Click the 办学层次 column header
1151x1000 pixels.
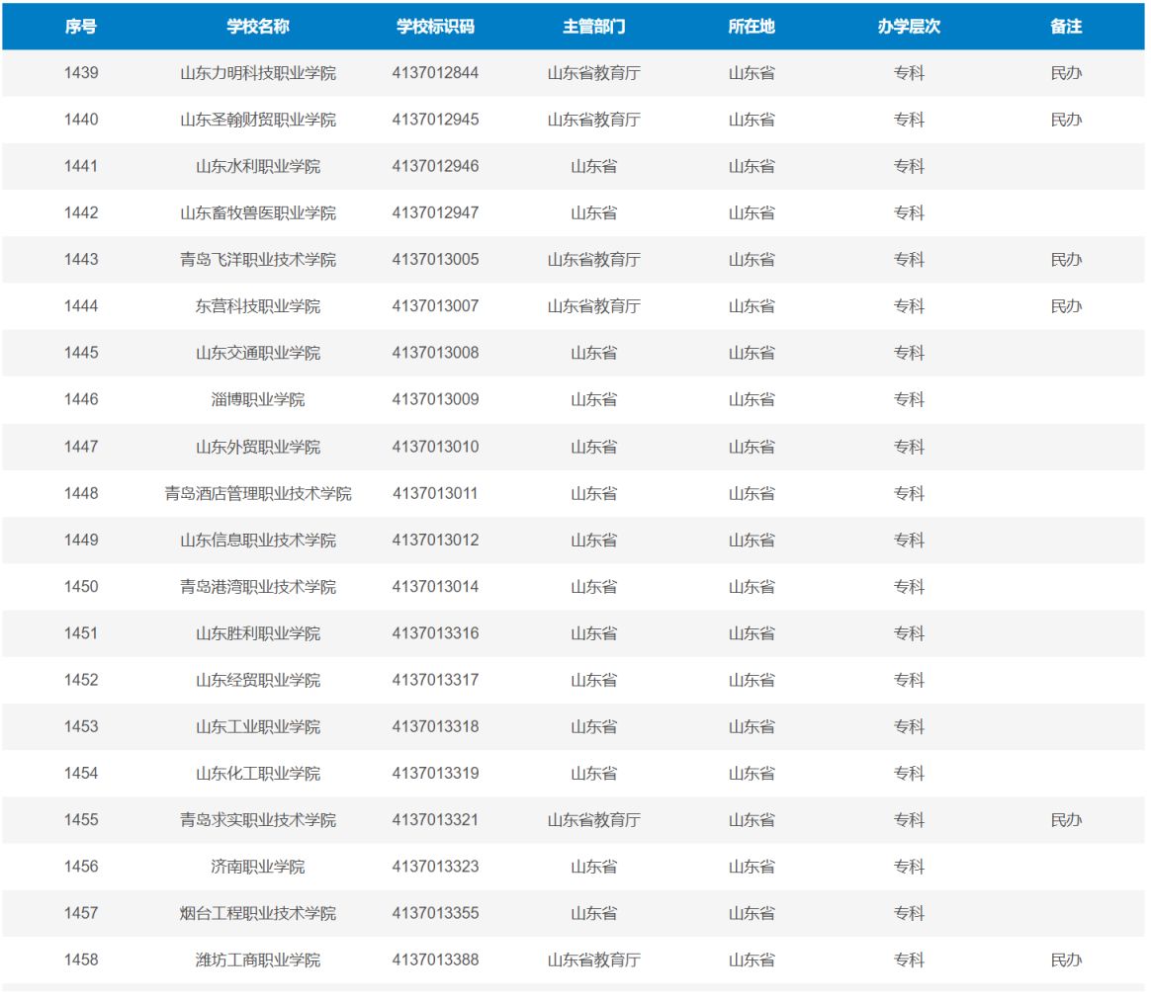click(x=909, y=27)
